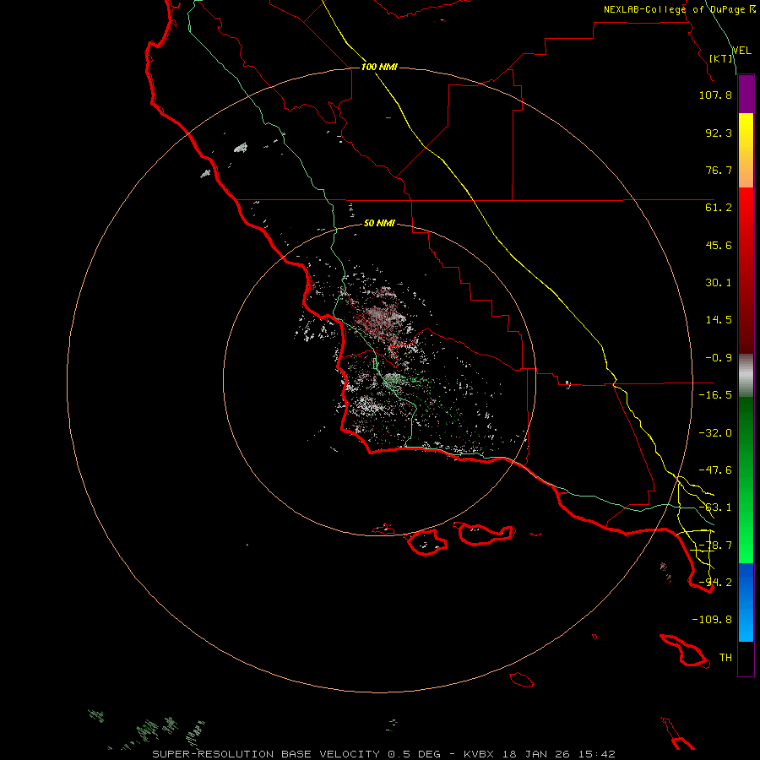This screenshot has height=760, width=760.
Task: Click the 15:42 timestamp in caption
Action: coord(597,754)
